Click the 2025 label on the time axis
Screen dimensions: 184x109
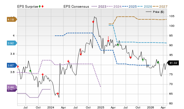tap(101, 107)
